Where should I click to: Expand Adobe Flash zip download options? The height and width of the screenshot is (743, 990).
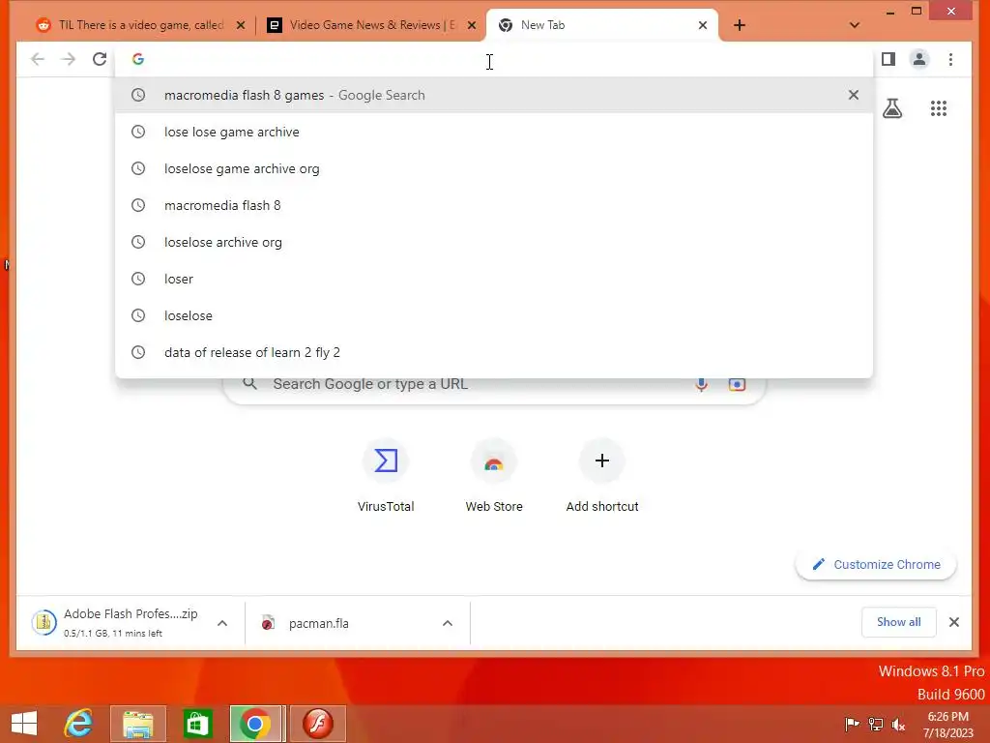(222, 623)
